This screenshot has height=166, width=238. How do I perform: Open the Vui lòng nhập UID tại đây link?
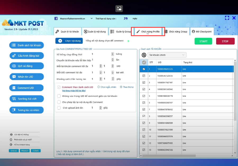[74, 91]
